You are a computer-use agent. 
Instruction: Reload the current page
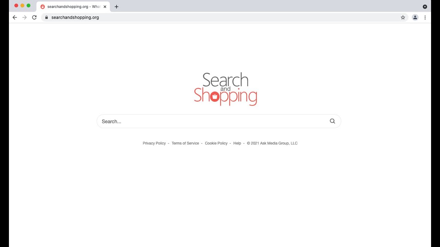click(x=34, y=17)
